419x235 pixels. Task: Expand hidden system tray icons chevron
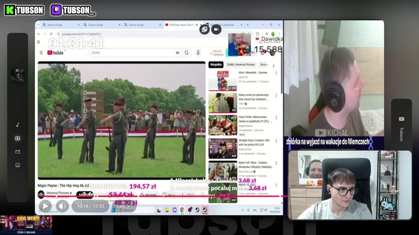(243, 210)
